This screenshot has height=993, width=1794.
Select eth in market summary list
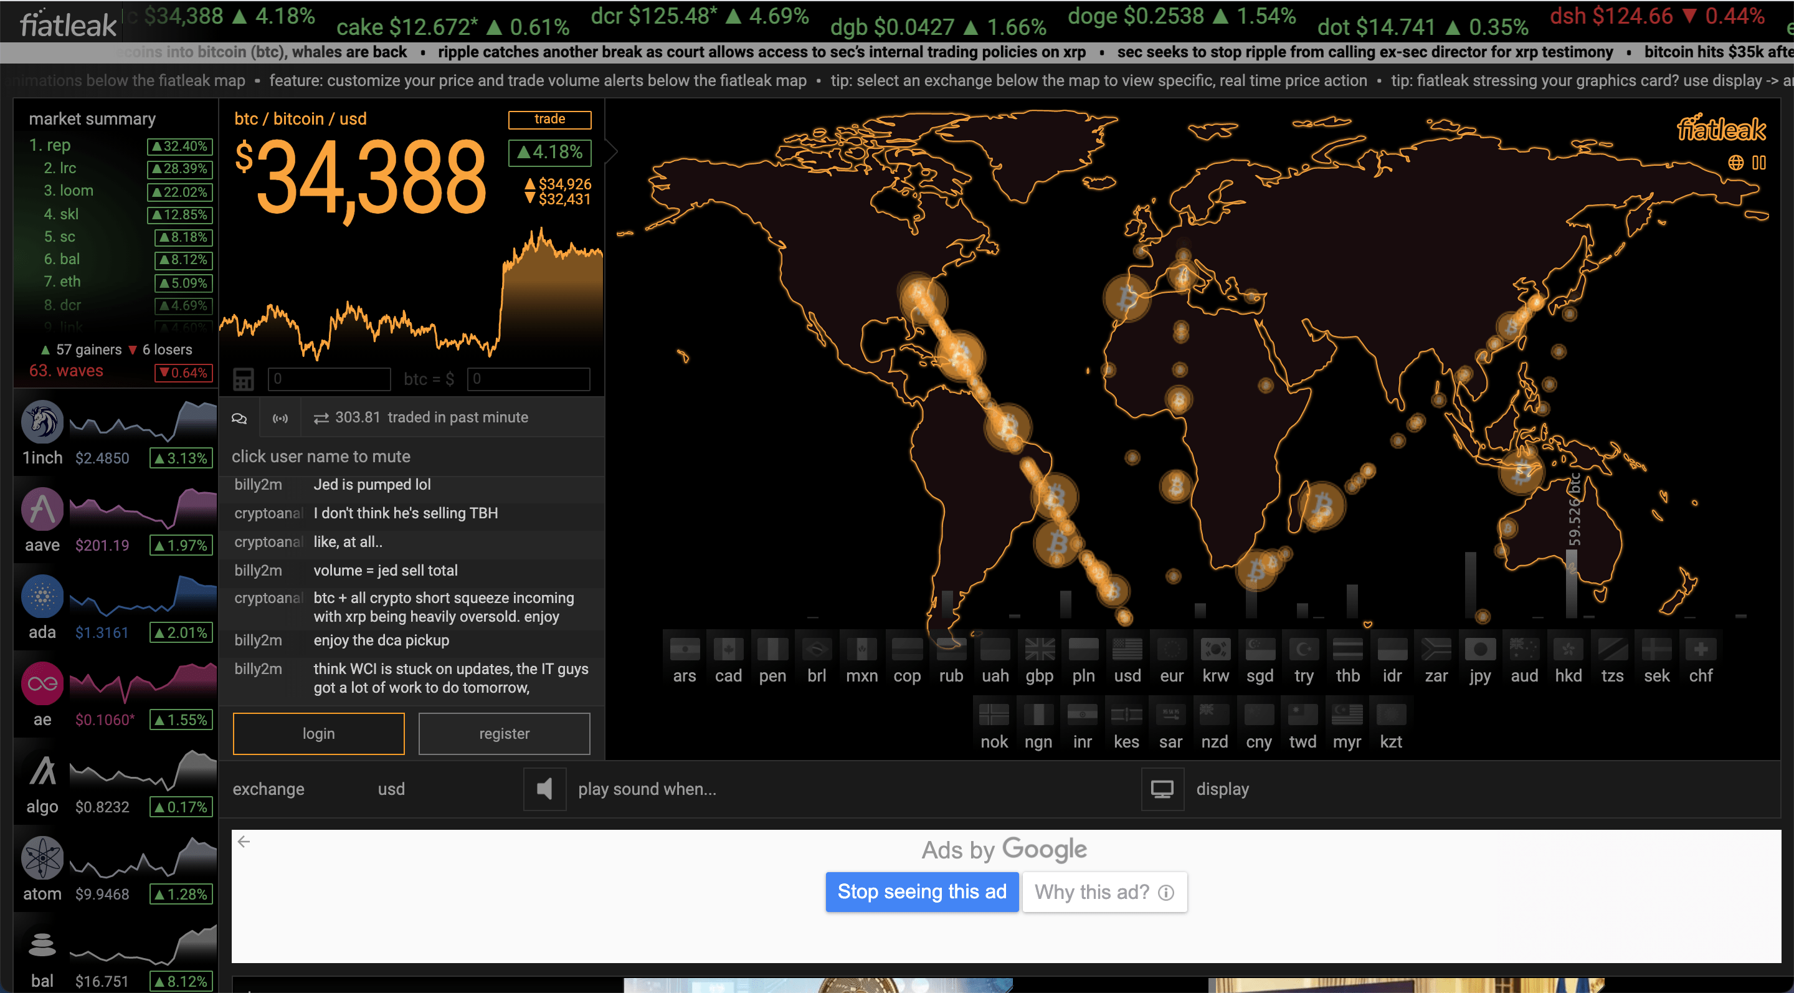(70, 282)
